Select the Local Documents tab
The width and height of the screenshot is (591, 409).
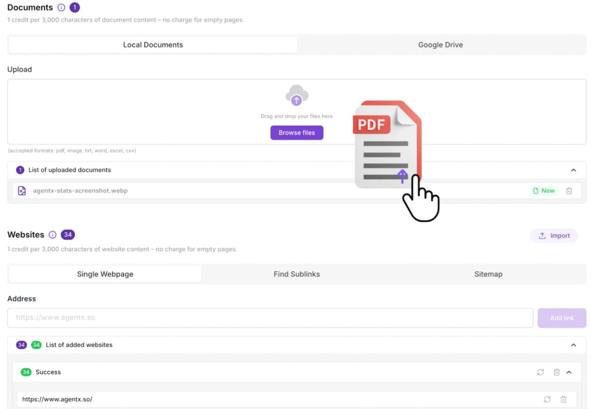tap(153, 45)
